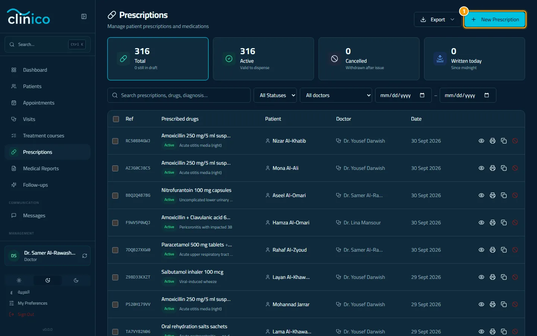
Task: Choose the middle dim theme icon
Action: tap(48, 280)
